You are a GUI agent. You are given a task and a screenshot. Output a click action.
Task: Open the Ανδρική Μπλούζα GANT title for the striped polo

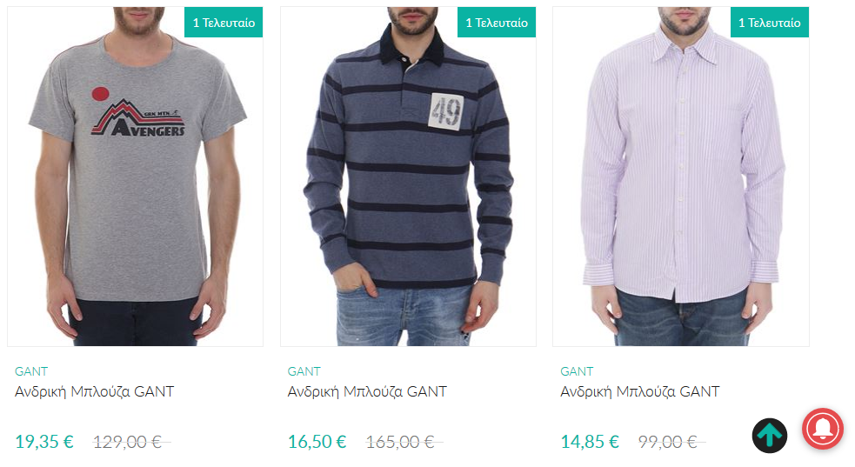tap(367, 392)
